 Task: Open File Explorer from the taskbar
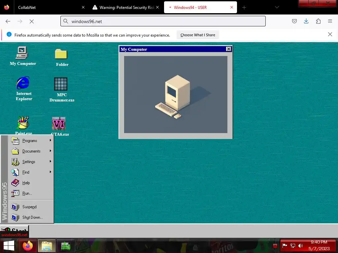47,246
